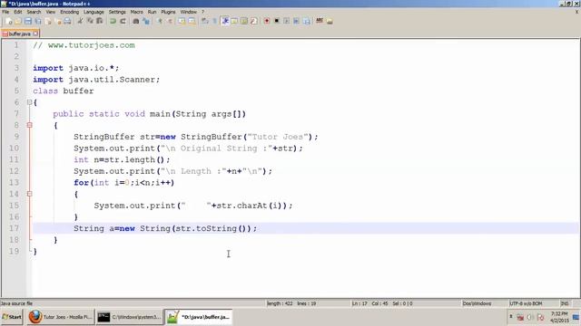
Task: Click the Paste toolbar icon
Action: click(x=100, y=21)
